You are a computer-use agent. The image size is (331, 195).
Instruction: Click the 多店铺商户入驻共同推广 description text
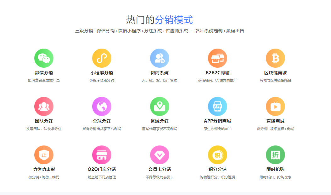coord(217,80)
